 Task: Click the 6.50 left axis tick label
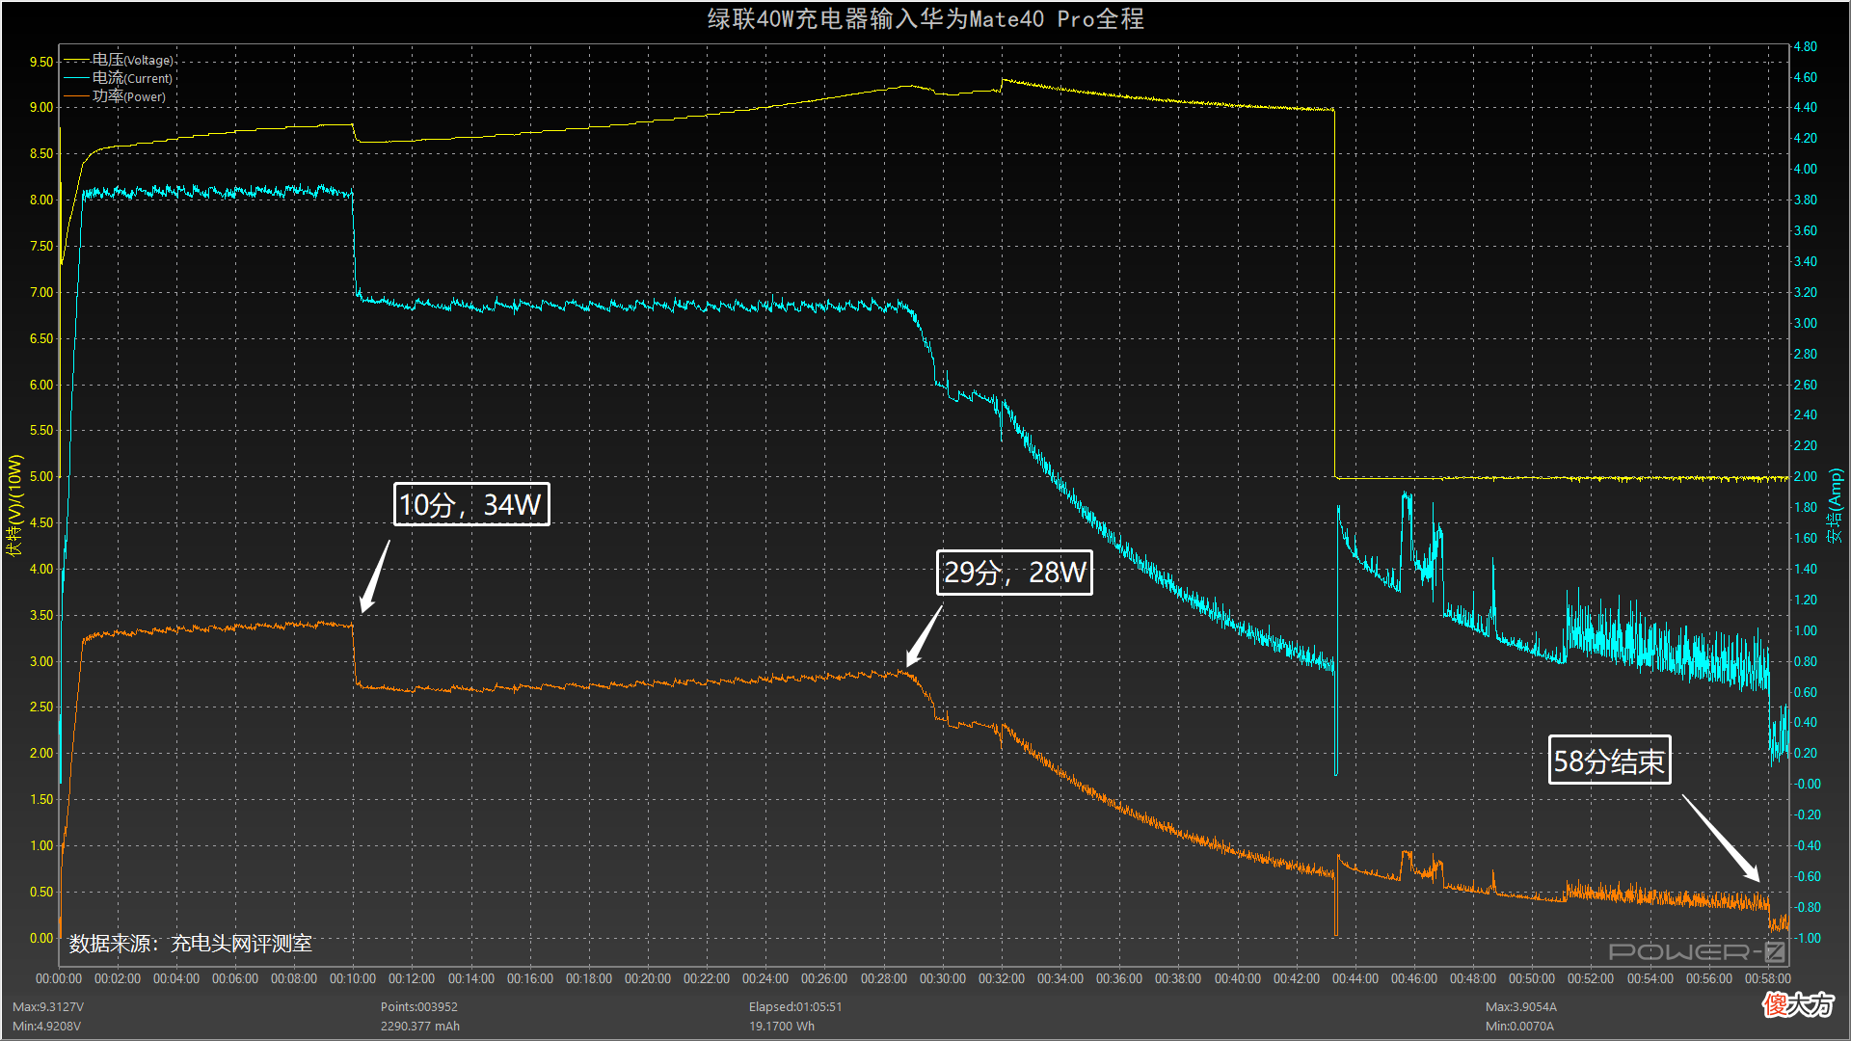click(41, 339)
